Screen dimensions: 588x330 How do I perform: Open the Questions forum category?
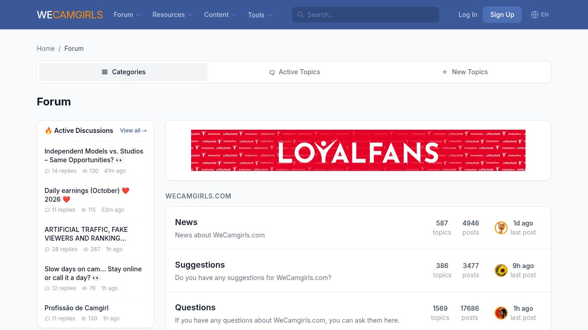click(x=195, y=308)
